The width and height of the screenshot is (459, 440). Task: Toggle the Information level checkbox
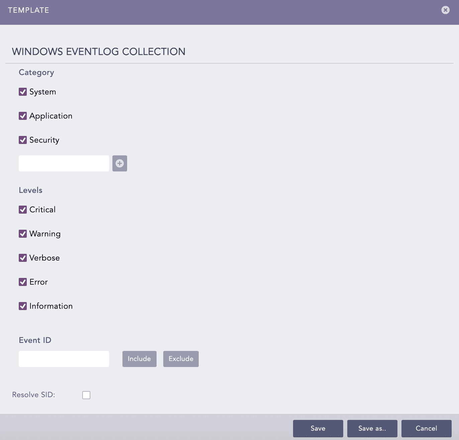[23, 306]
